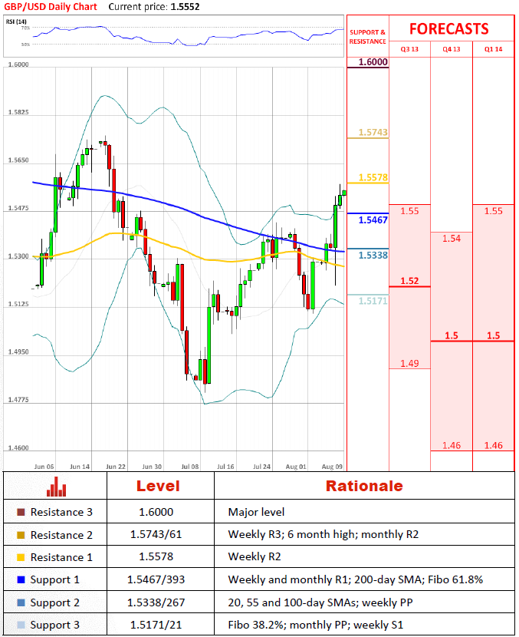
Task: Click the red bar chart icon
Action: click(56, 487)
